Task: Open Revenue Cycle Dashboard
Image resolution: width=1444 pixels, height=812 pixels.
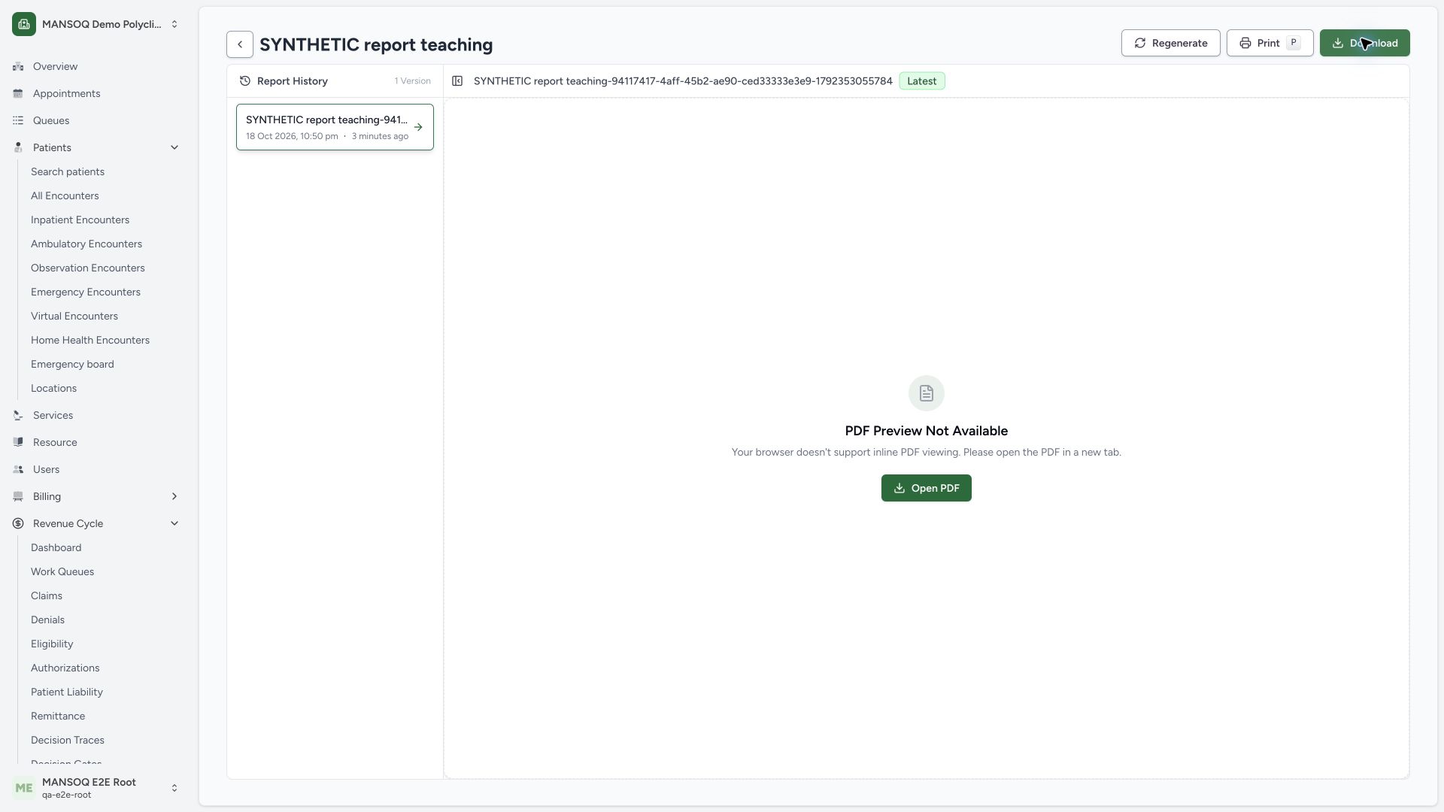Action: [56, 547]
